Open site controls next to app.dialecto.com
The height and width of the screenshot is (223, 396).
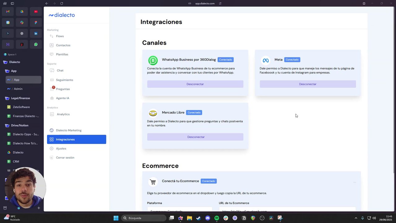click(x=220, y=3)
